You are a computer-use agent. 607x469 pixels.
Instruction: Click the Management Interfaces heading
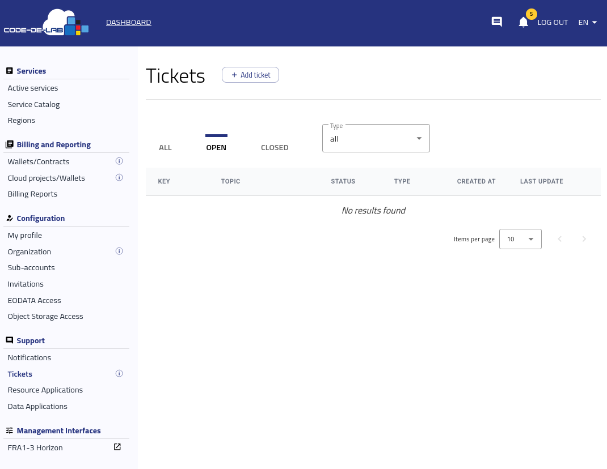(x=58, y=430)
